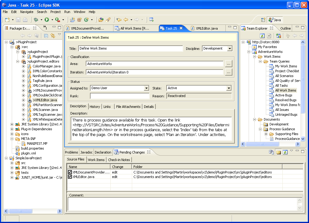
Task: Click the Collapse All icon in Package Explorer
Action: (x=46, y=36)
